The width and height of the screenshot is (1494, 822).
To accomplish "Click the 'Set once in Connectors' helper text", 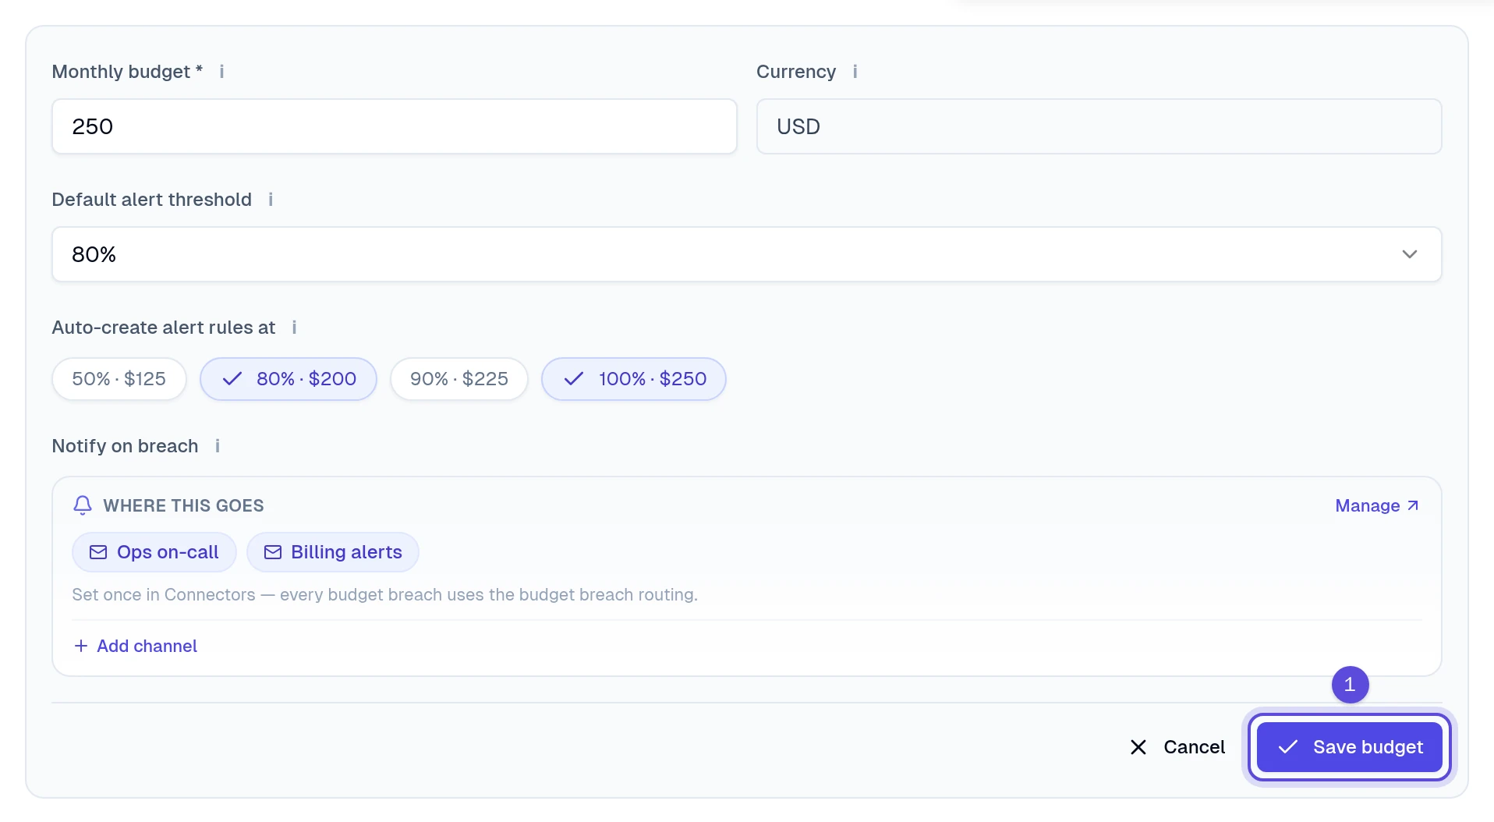I will pos(385,594).
